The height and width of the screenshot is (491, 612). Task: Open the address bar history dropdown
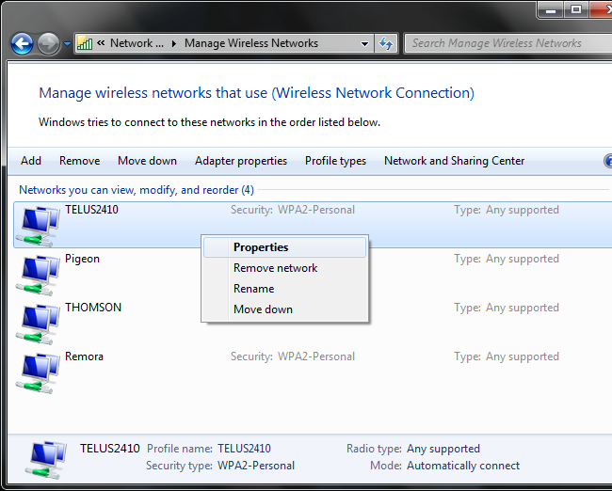[x=365, y=43]
